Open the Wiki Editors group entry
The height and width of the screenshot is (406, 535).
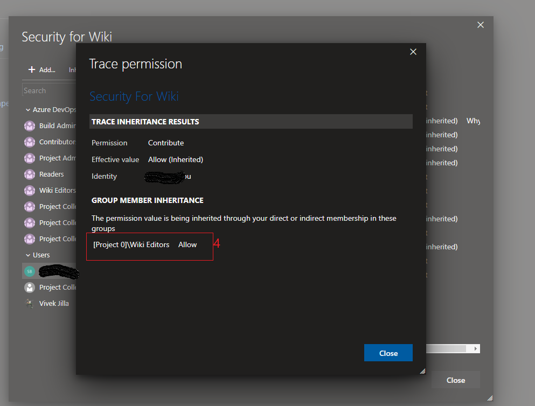tap(57, 190)
